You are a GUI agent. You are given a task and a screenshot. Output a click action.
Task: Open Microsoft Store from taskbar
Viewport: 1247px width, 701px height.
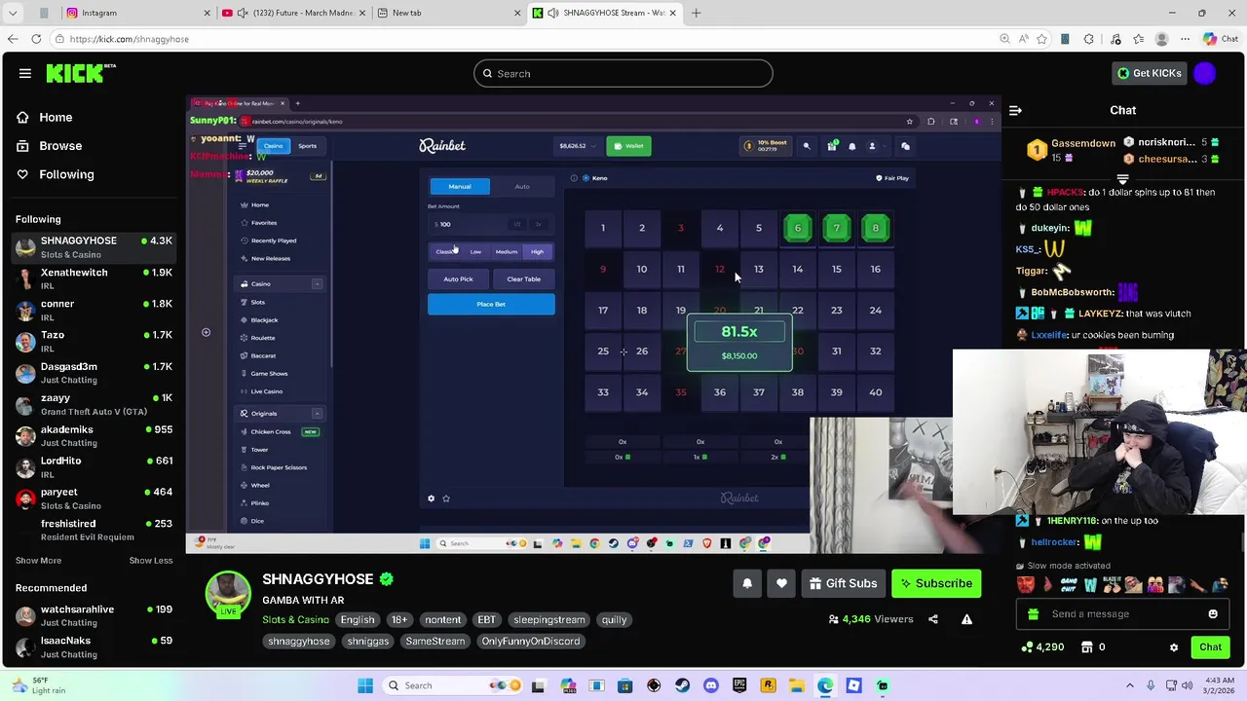[x=624, y=685]
